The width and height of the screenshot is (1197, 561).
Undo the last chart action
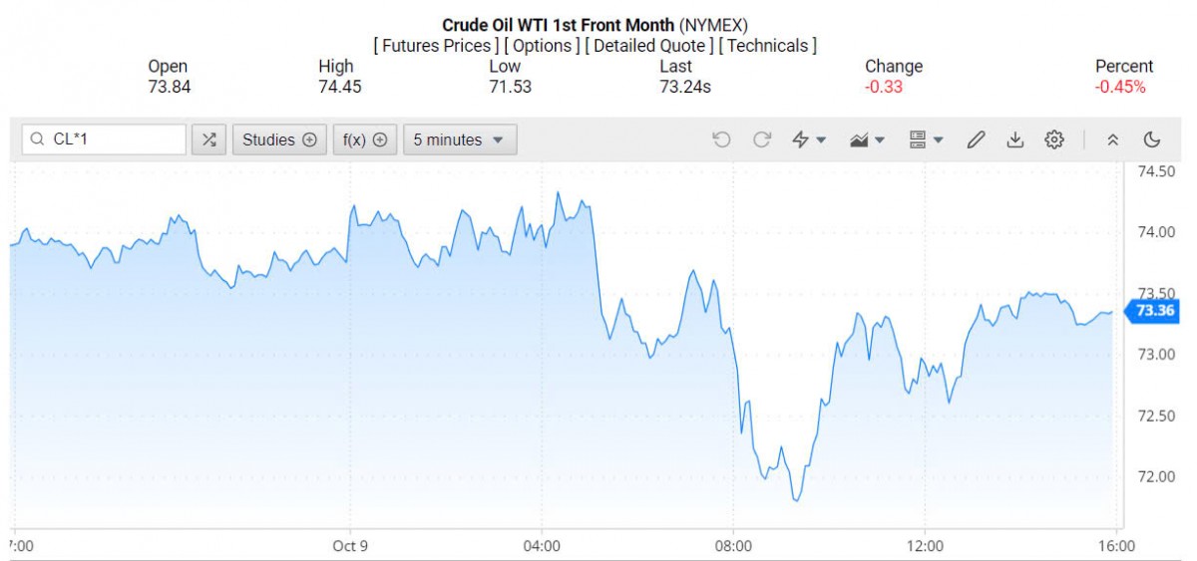coord(721,140)
